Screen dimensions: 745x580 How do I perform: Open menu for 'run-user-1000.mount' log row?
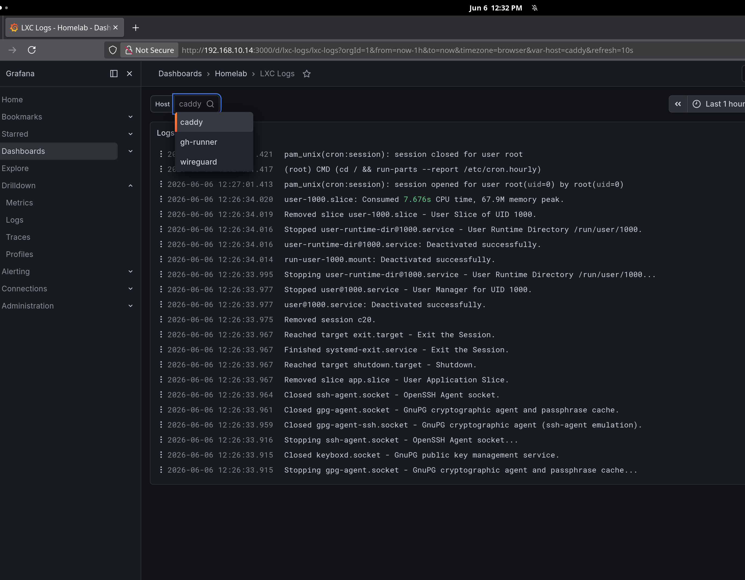pyautogui.click(x=161, y=259)
